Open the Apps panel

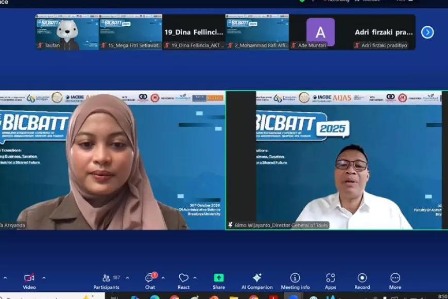tap(330, 277)
